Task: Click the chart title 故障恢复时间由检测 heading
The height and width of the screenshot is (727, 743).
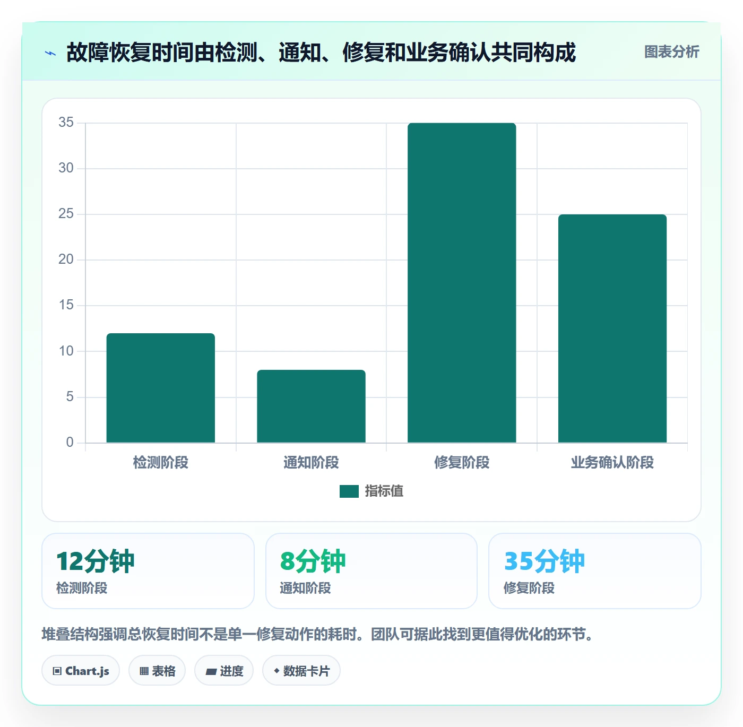Action: pyautogui.click(x=321, y=53)
